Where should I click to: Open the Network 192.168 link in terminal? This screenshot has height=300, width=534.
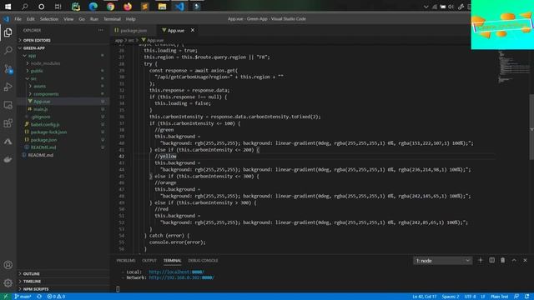tap(182, 277)
